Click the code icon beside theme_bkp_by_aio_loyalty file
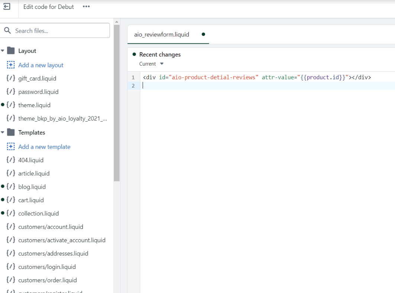395x293 pixels. (x=10, y=118)
